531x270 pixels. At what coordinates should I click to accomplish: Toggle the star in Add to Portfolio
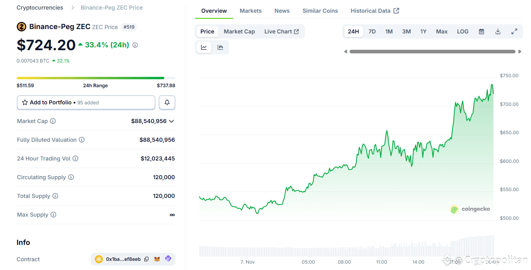pyautogui.click(x=25, y=102)
